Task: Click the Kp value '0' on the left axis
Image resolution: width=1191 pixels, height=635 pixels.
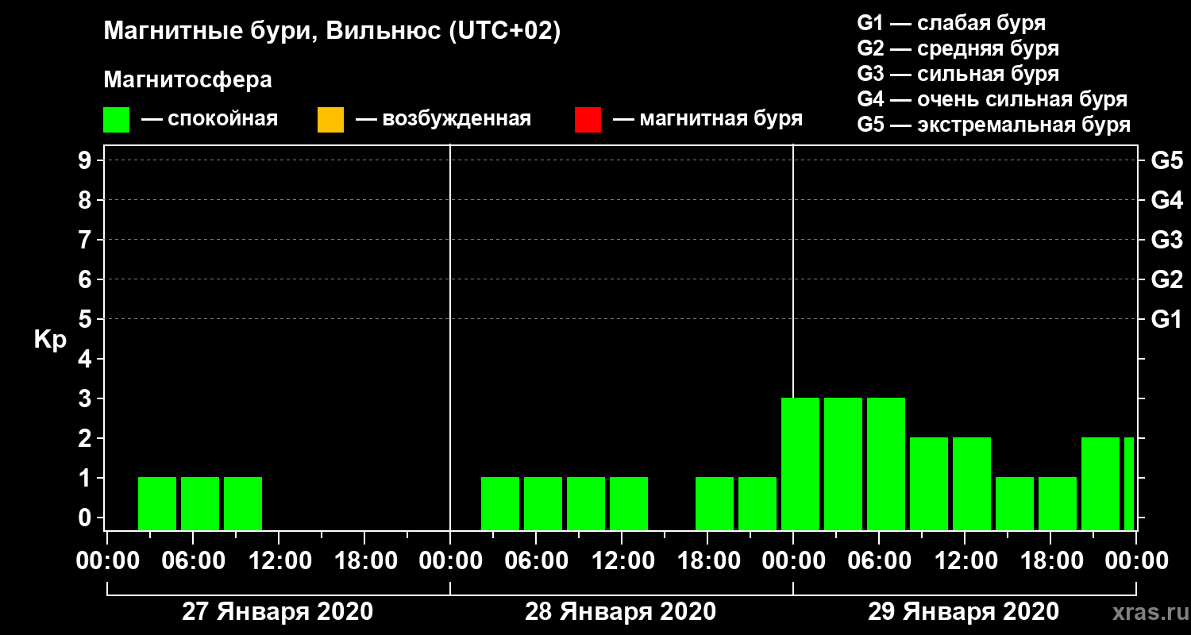Action: 87,518
